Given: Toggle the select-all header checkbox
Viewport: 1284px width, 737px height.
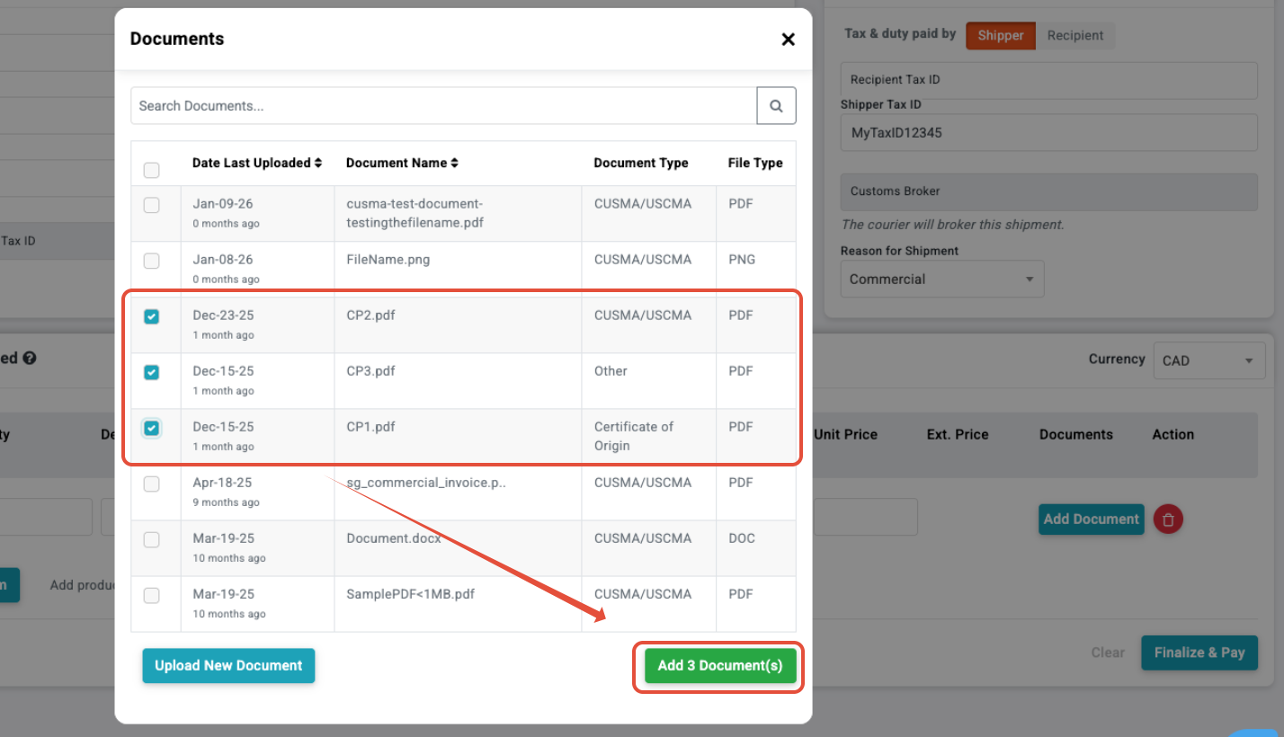Looking at the screenshot, I should click(x=152, y=170).
